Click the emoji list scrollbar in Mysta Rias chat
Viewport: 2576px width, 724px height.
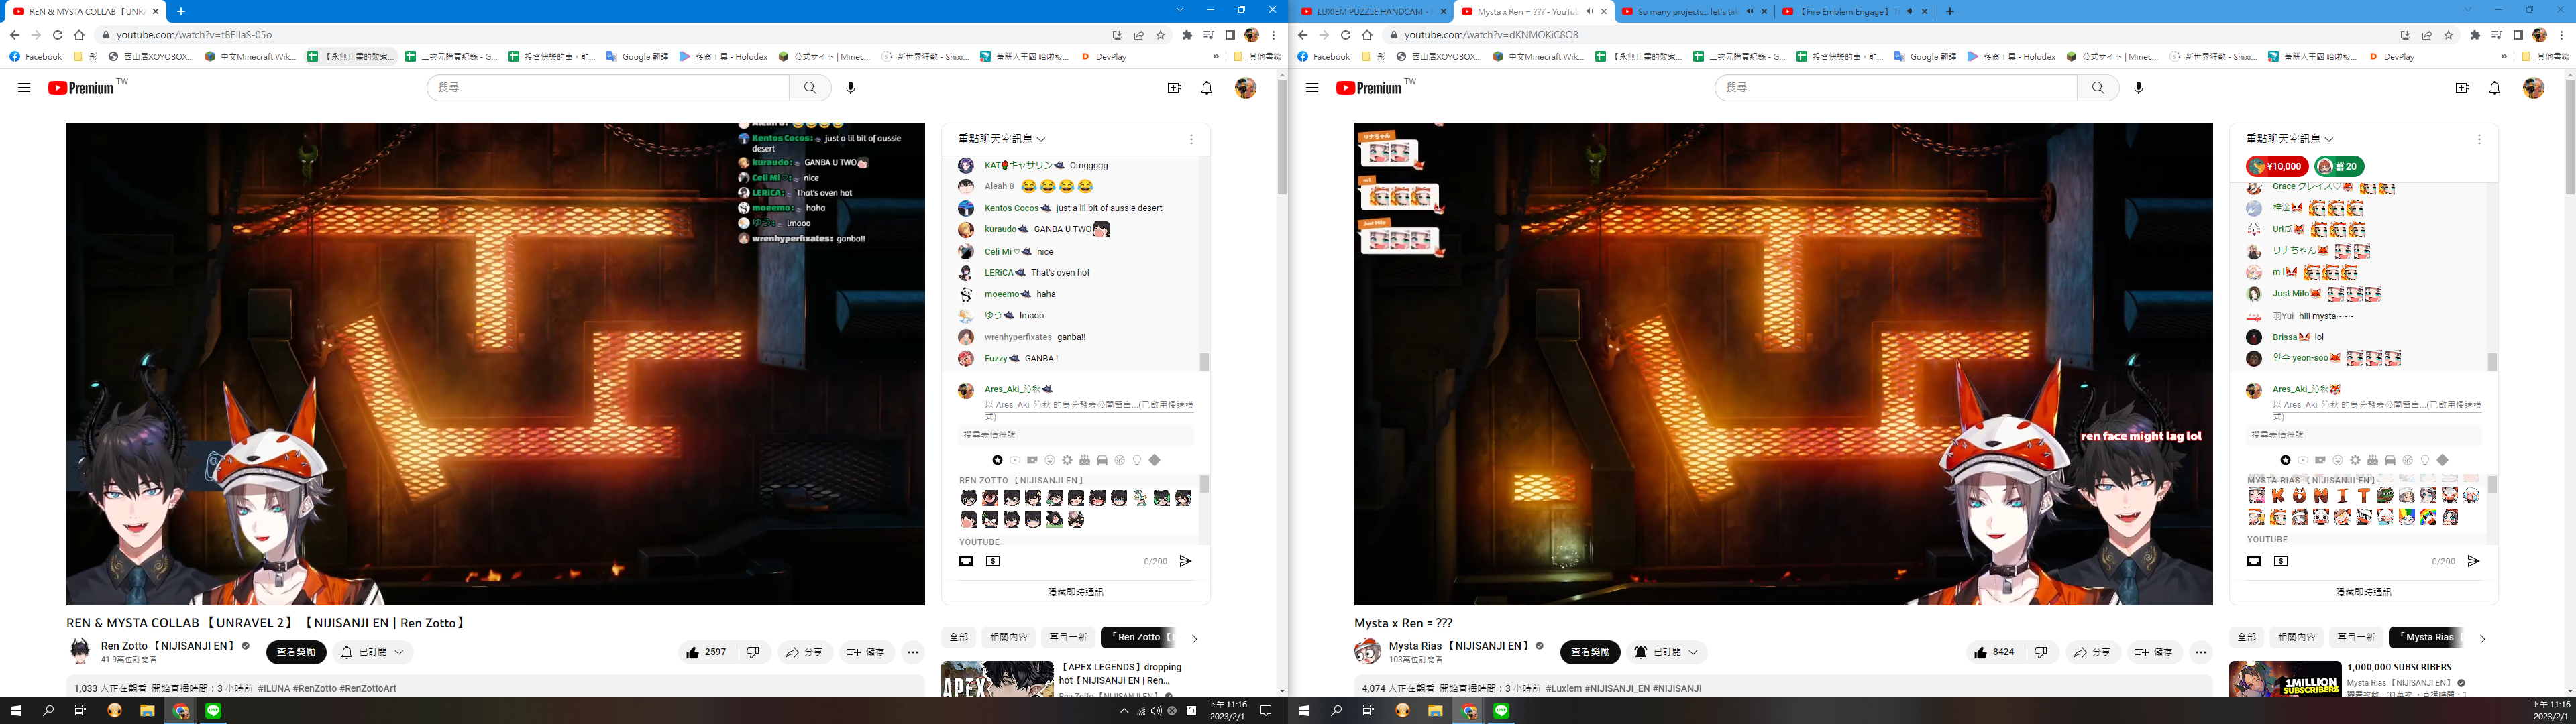pos(2492,484)
